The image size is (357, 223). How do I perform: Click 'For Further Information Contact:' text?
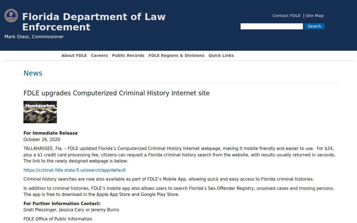[x=62, y=204]
